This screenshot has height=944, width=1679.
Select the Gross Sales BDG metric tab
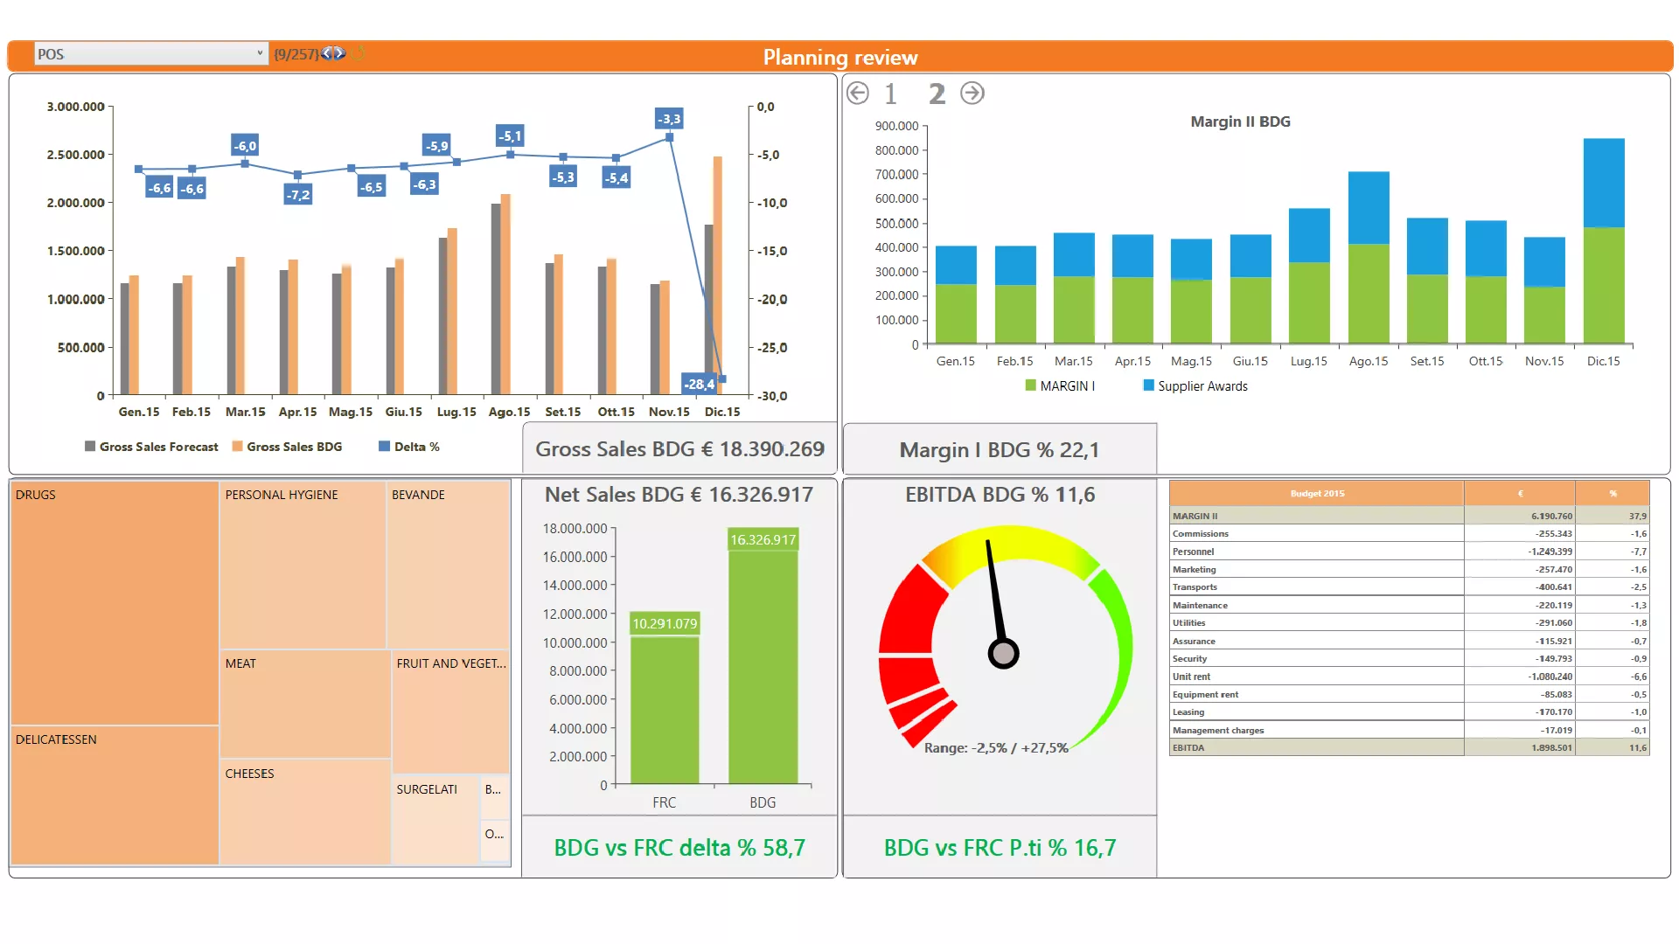coord(680,449)
